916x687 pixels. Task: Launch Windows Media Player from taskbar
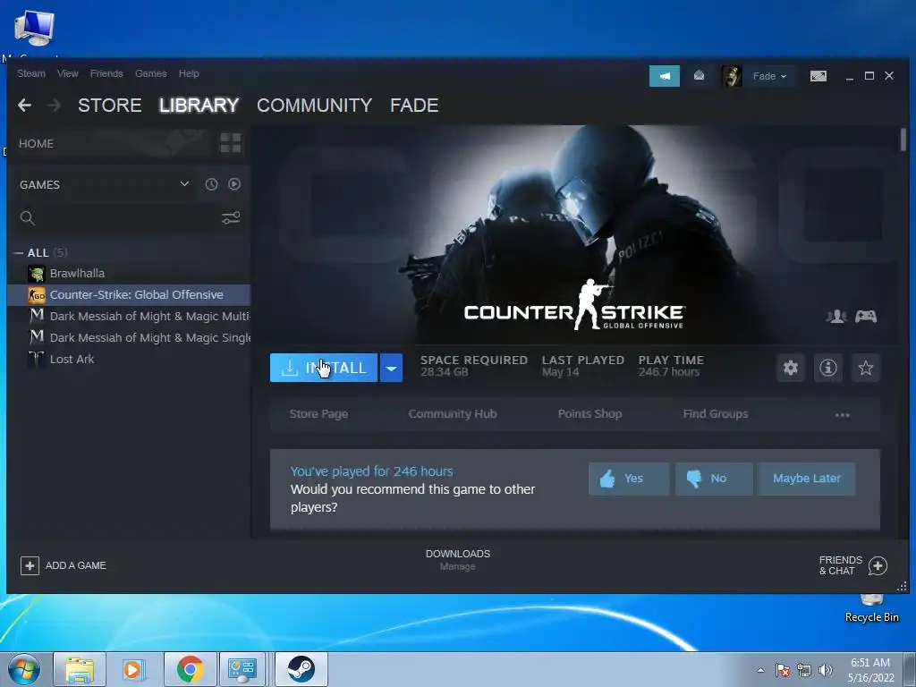(134, 669)
